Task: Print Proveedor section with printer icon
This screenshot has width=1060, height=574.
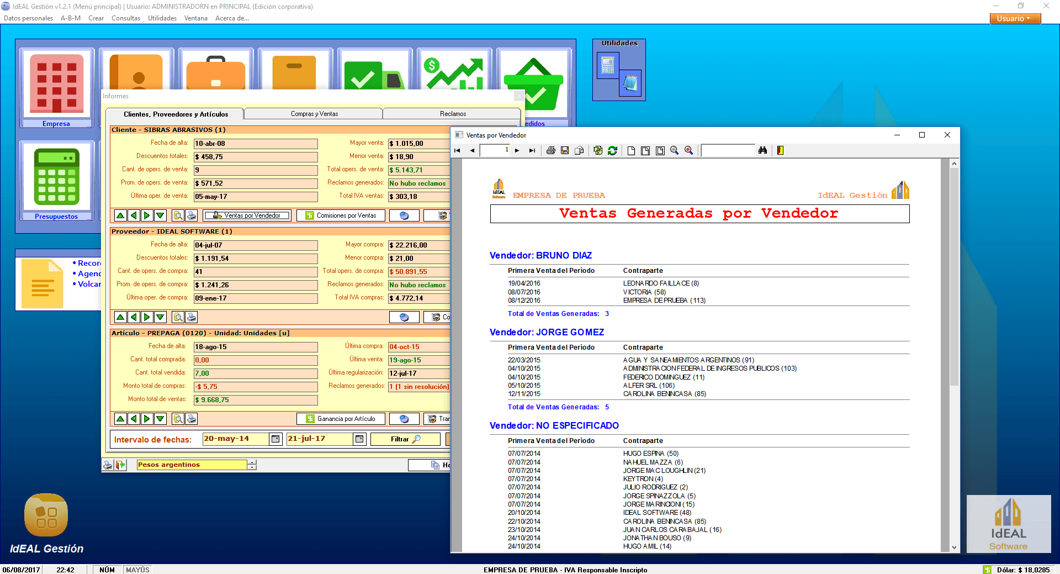Action: [x=191, y=317]
